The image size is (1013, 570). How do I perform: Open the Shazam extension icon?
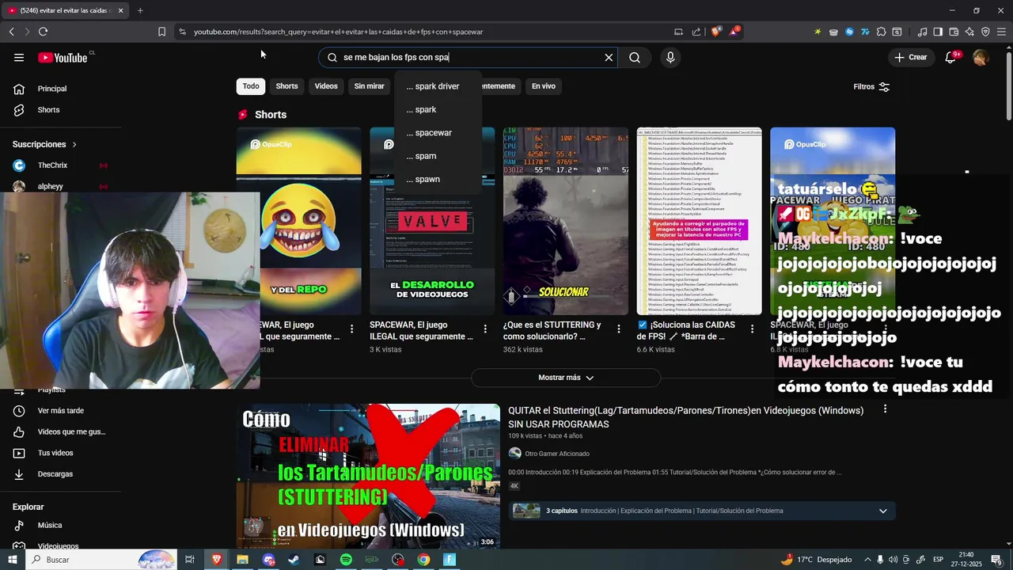click(x=849, y=32)
